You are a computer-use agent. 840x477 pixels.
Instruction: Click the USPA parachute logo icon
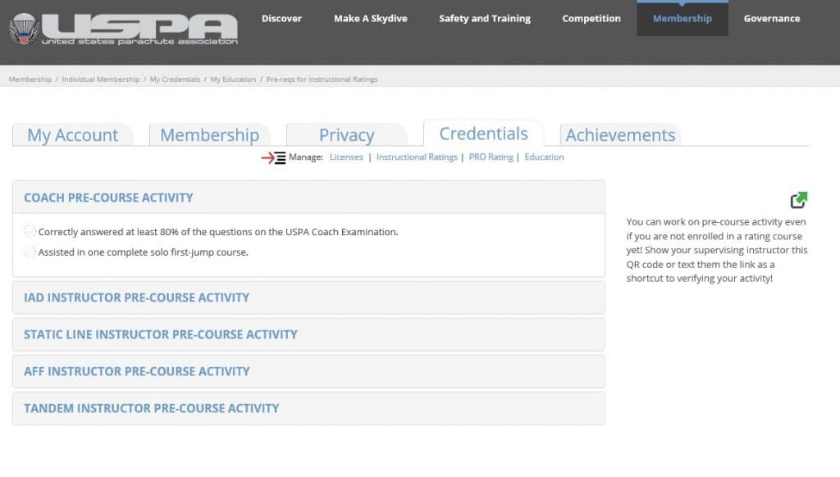[24, 29]
